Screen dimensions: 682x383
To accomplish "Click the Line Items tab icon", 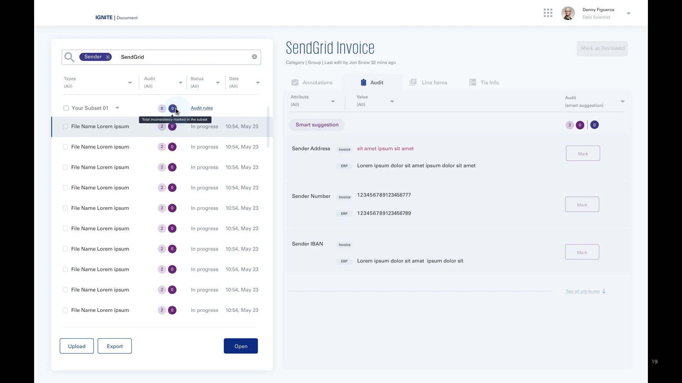I will [x=413, y=82].
